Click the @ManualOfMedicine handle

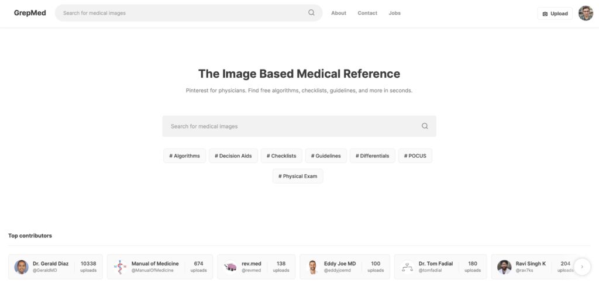coord(153,271)
